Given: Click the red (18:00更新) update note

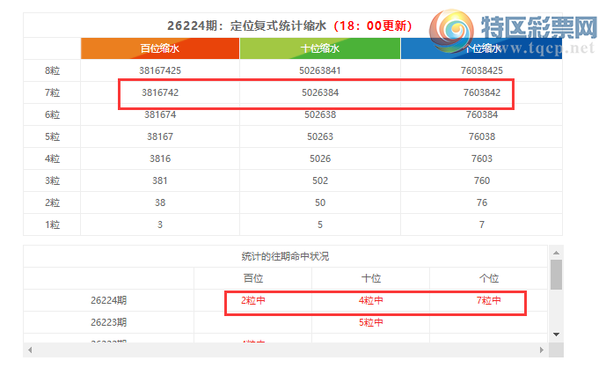Looking at the screenshot, I should point(372,26).
